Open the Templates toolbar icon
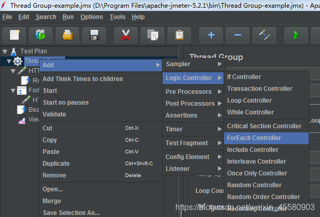Viewport: 320px width, 217px height. pyautogui.click(x=41, y=35)
